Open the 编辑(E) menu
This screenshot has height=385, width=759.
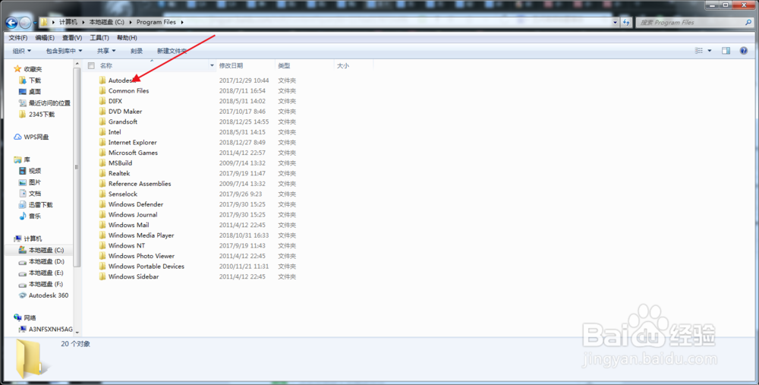(x=45, y=38)
